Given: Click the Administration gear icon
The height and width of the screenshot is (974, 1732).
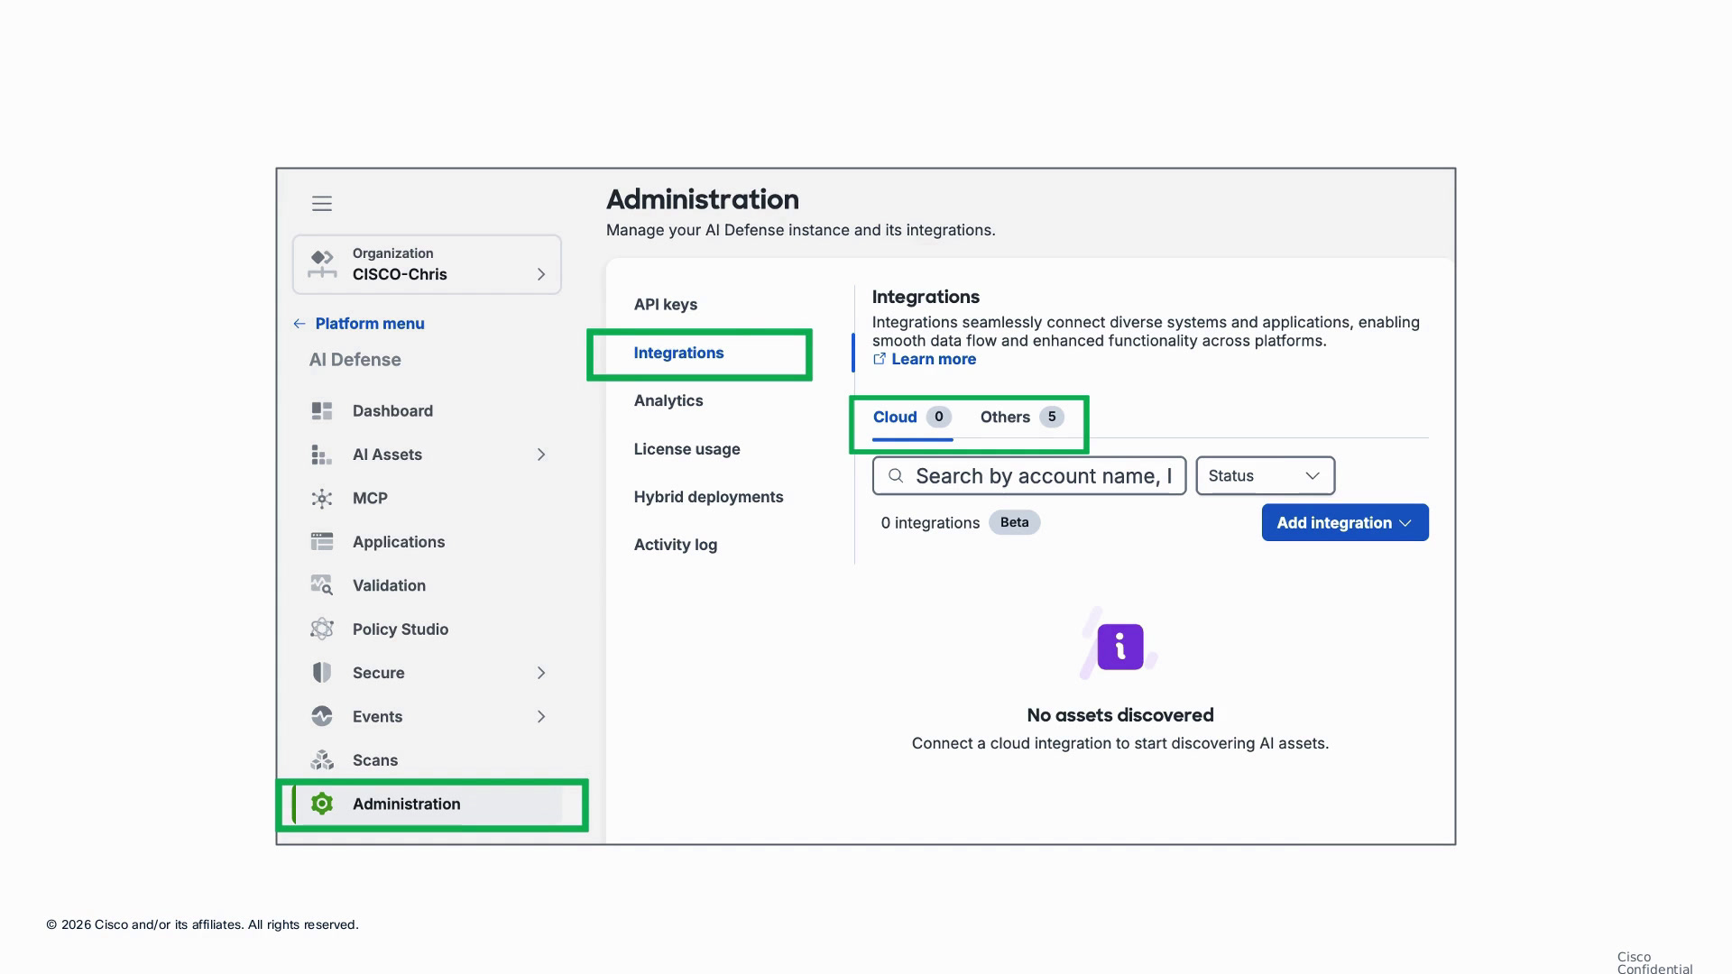Looking at the screenshot, I should coord(322,804).
